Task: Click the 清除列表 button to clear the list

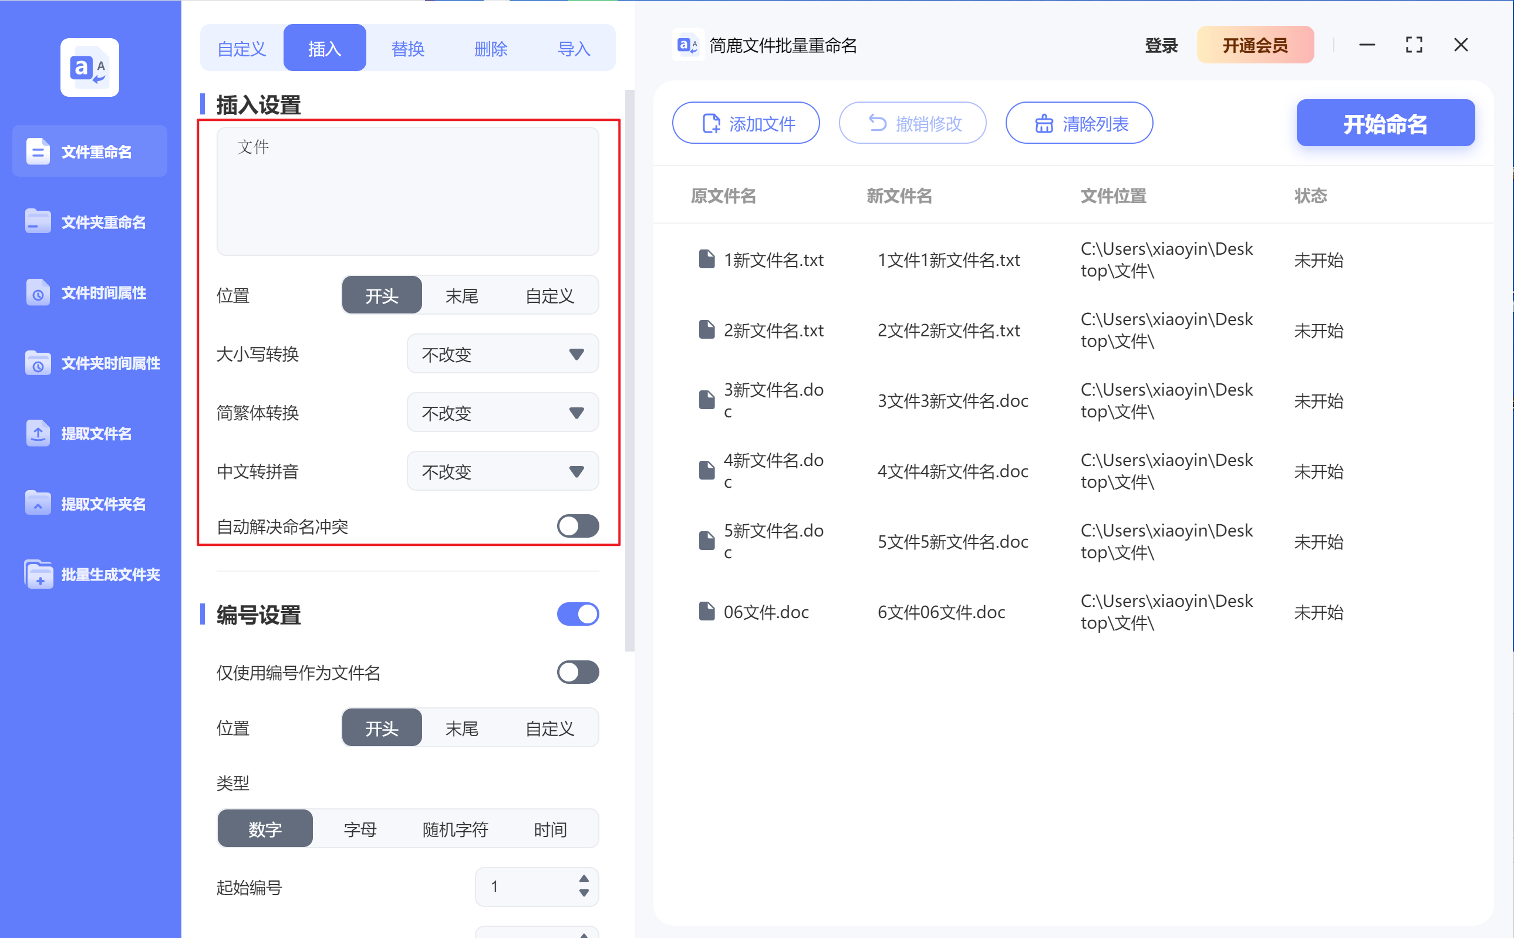Action: 1079,122
